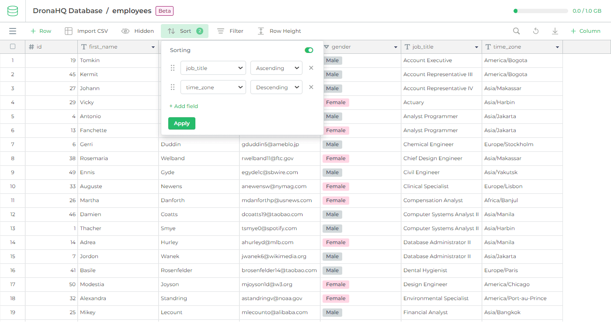Click the employees table name in the title

[x=132, y=11]
